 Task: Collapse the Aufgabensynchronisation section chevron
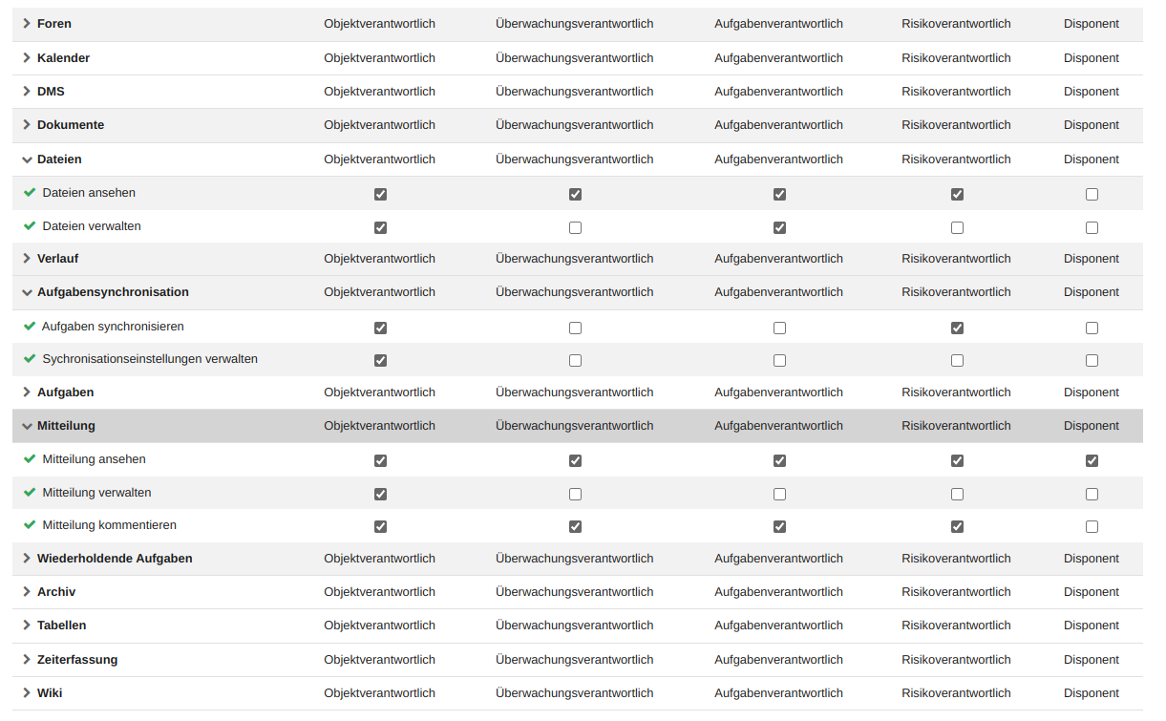(x=27, y=292)
